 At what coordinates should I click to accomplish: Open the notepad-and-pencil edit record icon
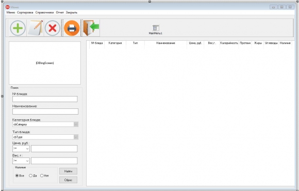coord(36,28)
